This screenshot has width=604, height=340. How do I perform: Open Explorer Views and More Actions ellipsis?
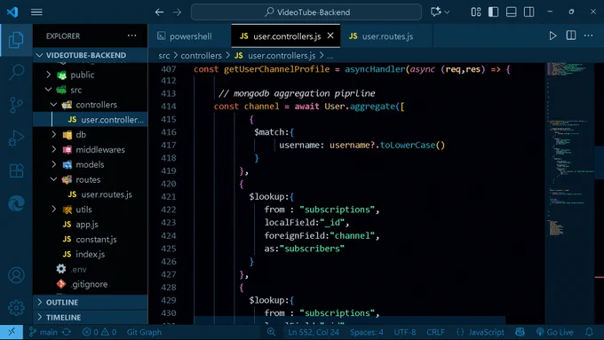(131, 36)
